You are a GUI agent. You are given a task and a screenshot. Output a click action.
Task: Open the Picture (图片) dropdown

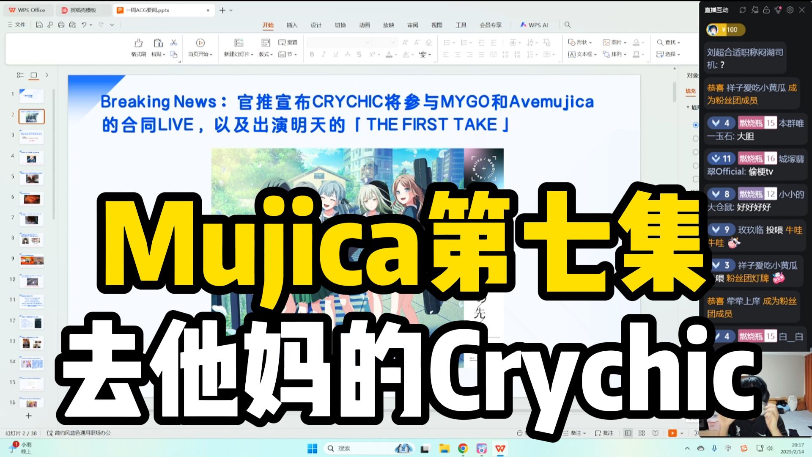coord(615,42)
